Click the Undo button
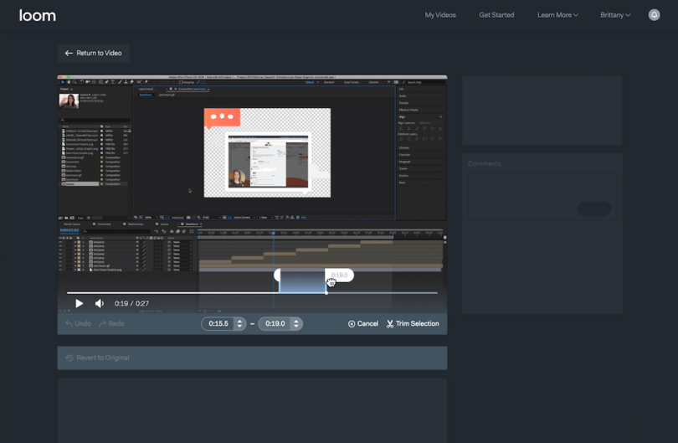Screen dimensions: 678x443 [x=79, y=323]
